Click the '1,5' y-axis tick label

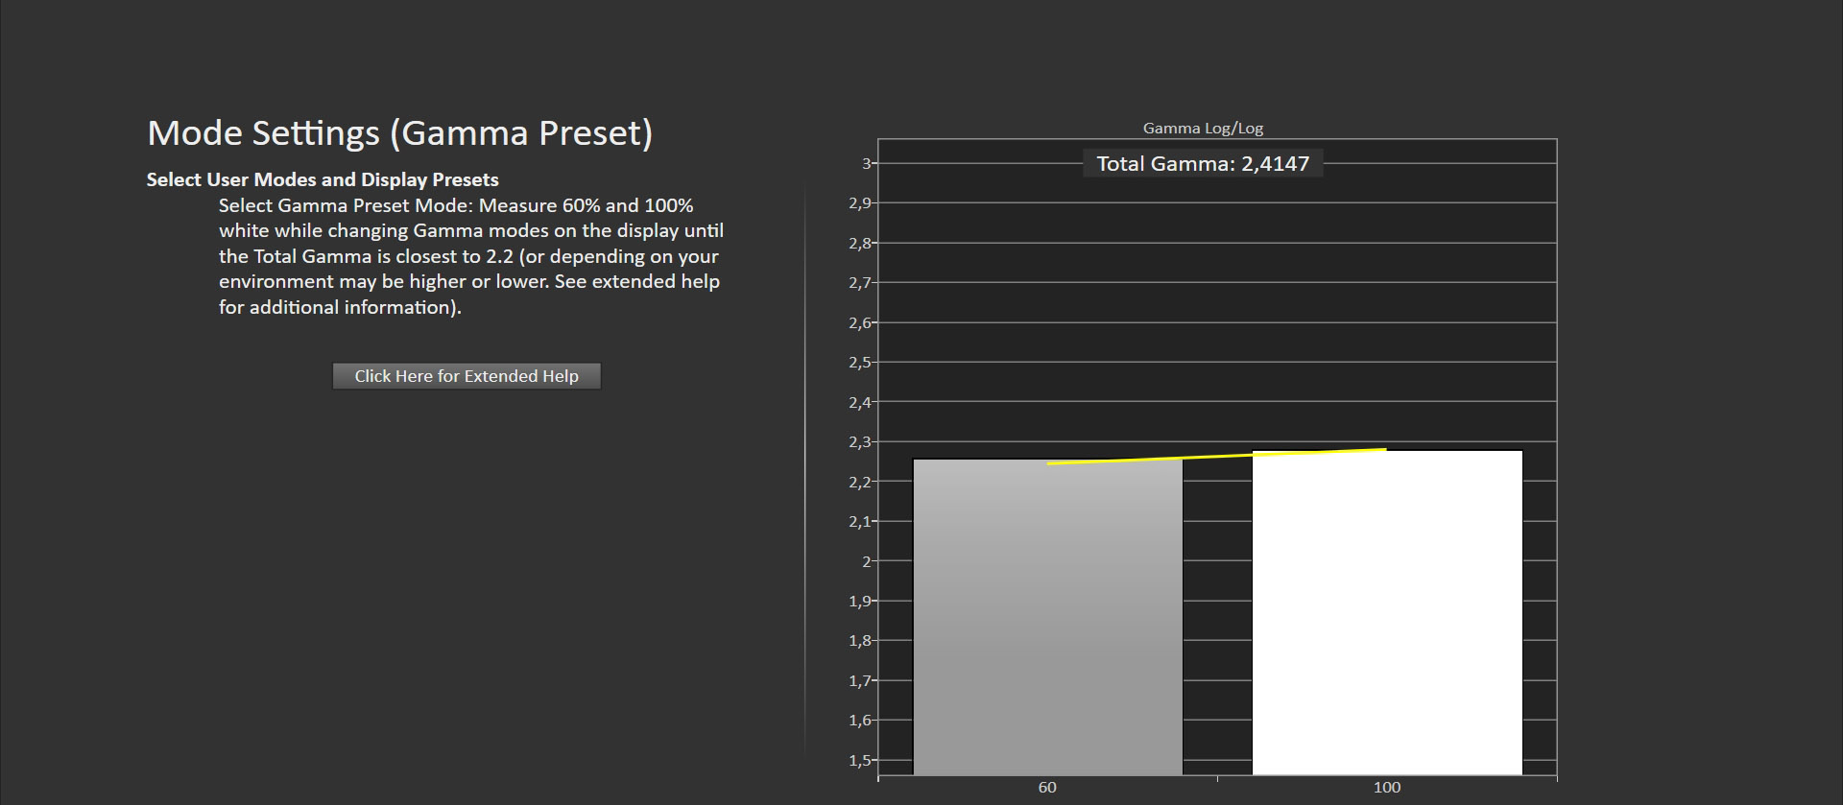pos(859,761)
